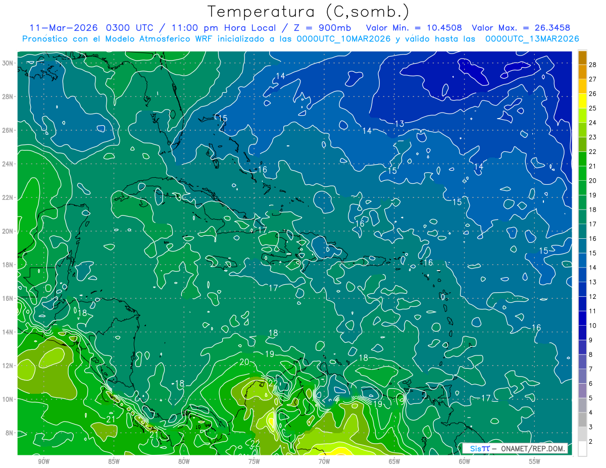
Task: Click the contour label 13 on the map
Action: tap(399, 124)
